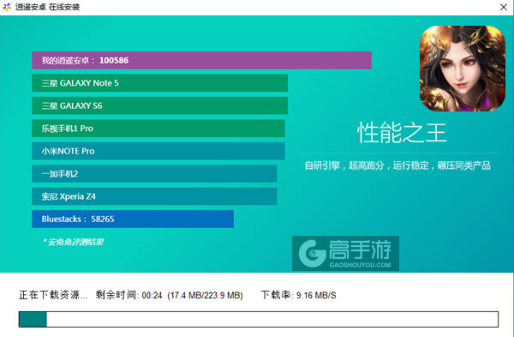The height and width of the screenshot is (337, 514).
Task: Click the 17.4 MB/223.9 MB size text
Action: 205,295
